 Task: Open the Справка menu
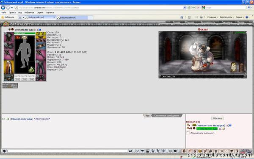click(50, 12)
